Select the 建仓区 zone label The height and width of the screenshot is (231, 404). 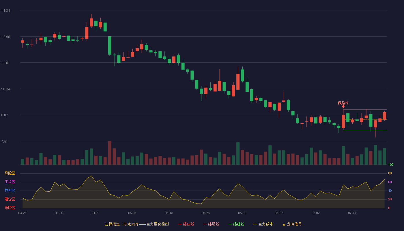click(x=10, y=199)
